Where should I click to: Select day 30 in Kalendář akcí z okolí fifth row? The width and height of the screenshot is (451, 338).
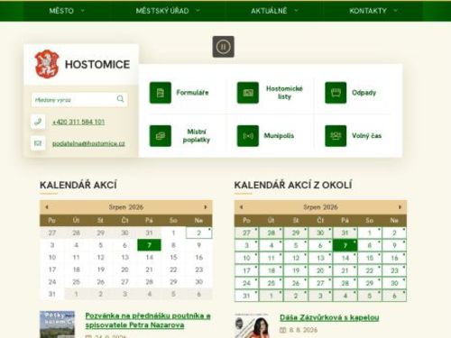[x=394, y=283]
